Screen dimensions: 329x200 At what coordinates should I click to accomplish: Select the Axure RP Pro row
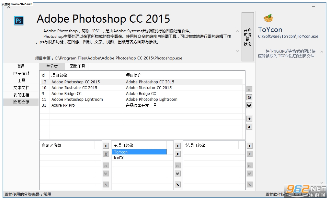tap(141, 105)
